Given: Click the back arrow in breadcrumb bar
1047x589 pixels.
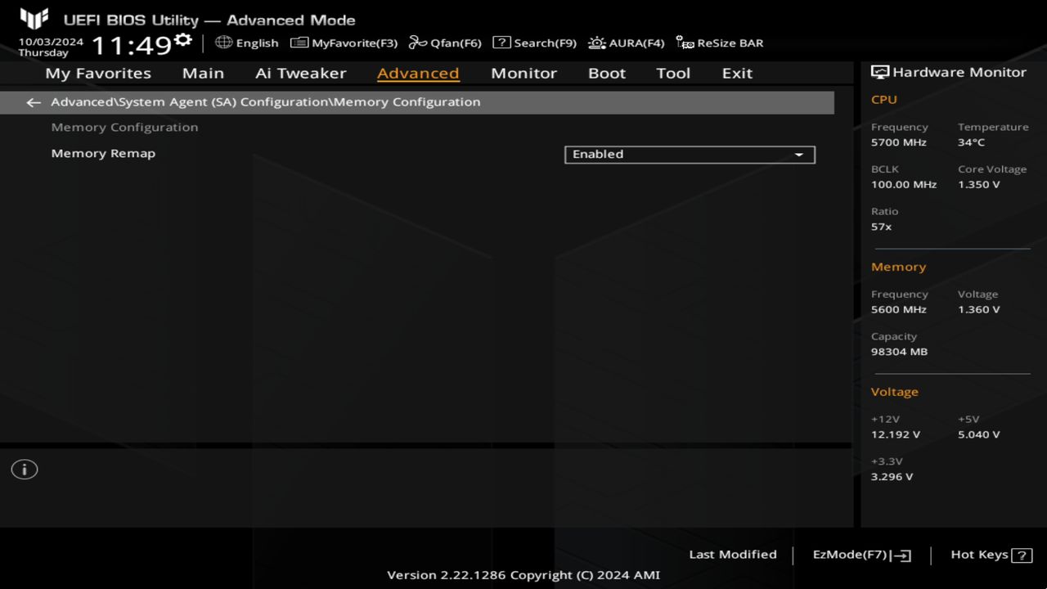Looking at the screenshot, I should coord(34,102).
